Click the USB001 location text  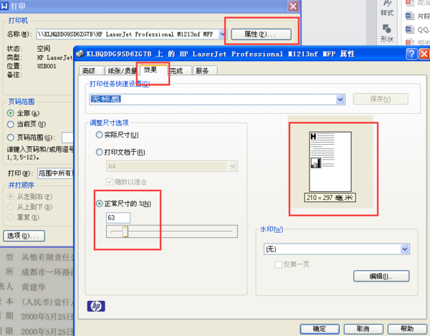(x=47, y=66)
